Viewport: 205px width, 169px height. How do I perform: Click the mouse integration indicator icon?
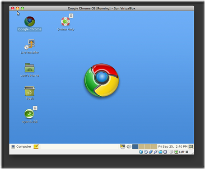pyautogui.click(x=171, y=152)
